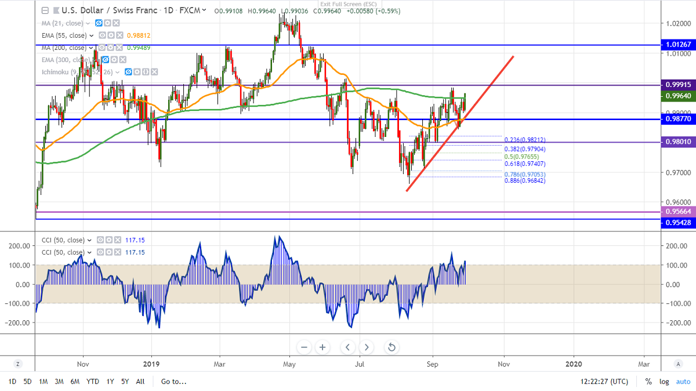Open the Go to... date dialog

tap(174, 382)
